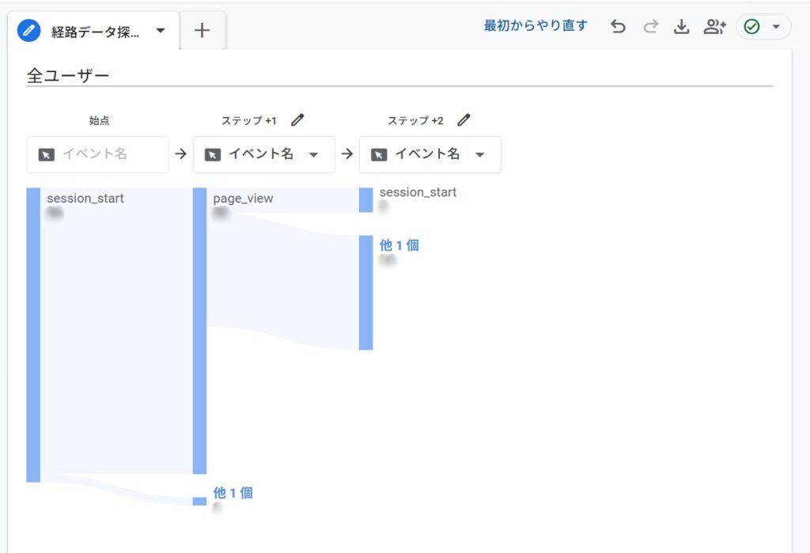
Task: Edit Step +1 with pencil icon
Action: [297, 120]
